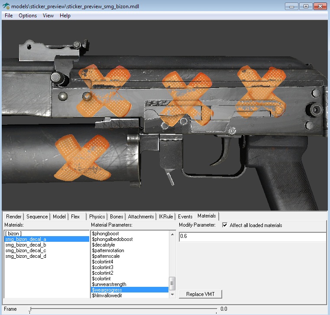Select the $colortint2 parameter
Image resolution: width=330 pixels, height=315 pixels.
pyautogui.click(x=129, y=273)
